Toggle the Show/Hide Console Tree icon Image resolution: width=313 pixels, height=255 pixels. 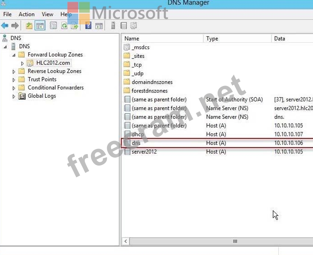point(40,26)
